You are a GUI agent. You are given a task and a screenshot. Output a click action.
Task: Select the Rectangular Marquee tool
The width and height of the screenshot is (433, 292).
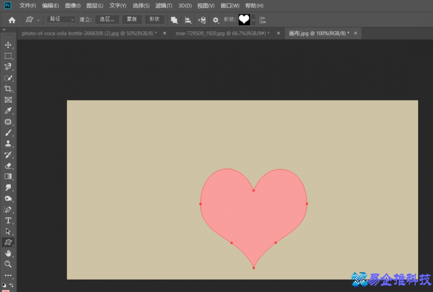click(x=8, y=56)
